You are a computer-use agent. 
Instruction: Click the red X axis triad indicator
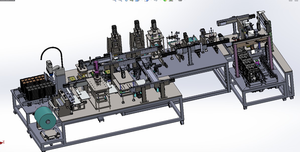point(2,142)
